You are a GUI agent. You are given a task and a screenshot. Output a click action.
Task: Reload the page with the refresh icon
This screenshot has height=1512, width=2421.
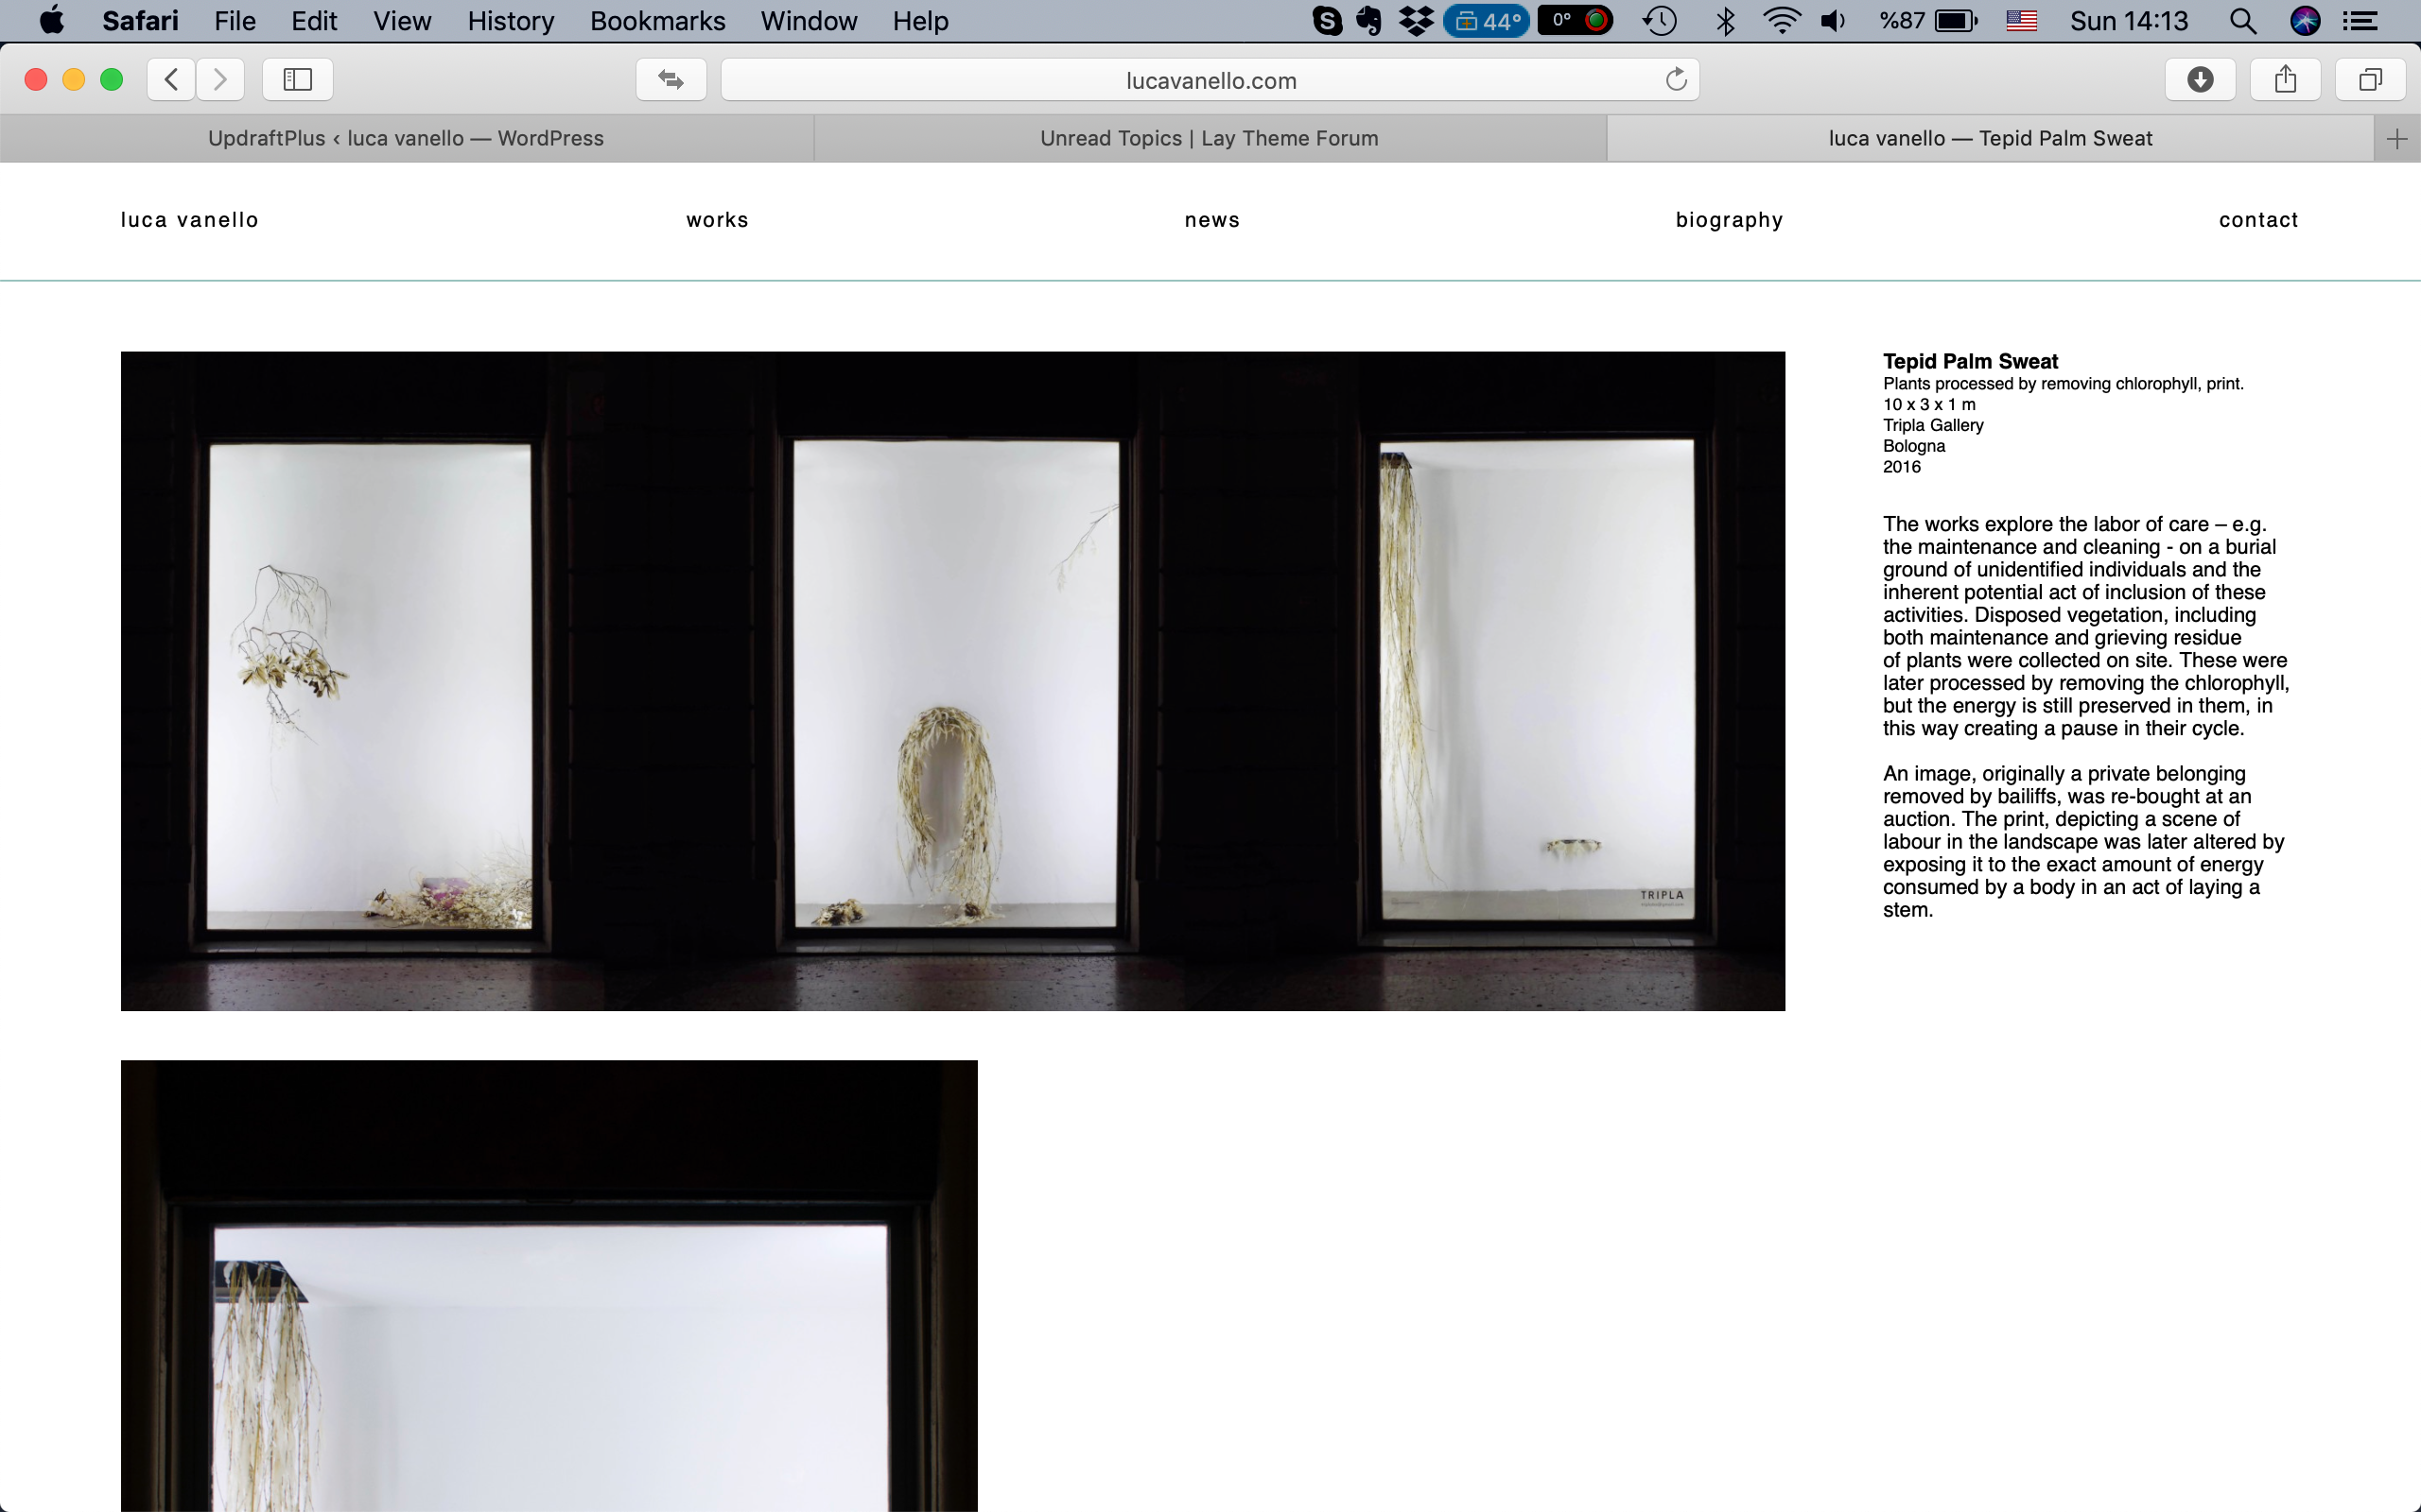(x=1676, y=79)
